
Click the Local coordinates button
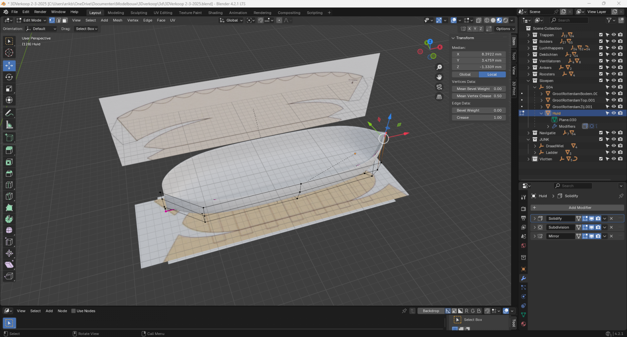(x=492, y=74)
